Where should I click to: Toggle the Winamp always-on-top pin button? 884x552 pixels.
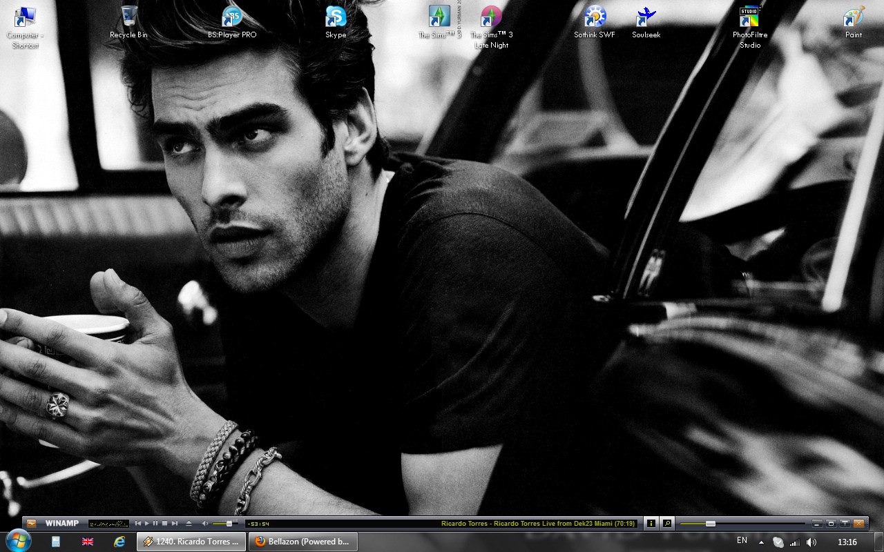click(845, 524)
